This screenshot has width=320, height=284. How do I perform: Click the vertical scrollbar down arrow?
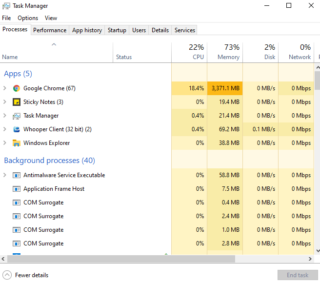[x=318, y=251]
